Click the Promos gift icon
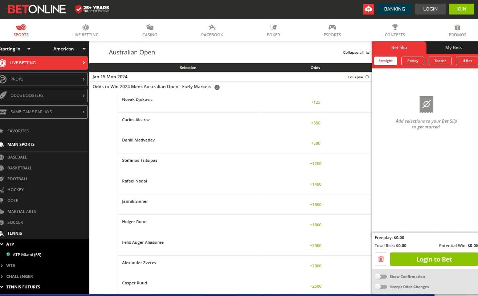The width and height of the screenshot is (478, 296). click(457, 27)
